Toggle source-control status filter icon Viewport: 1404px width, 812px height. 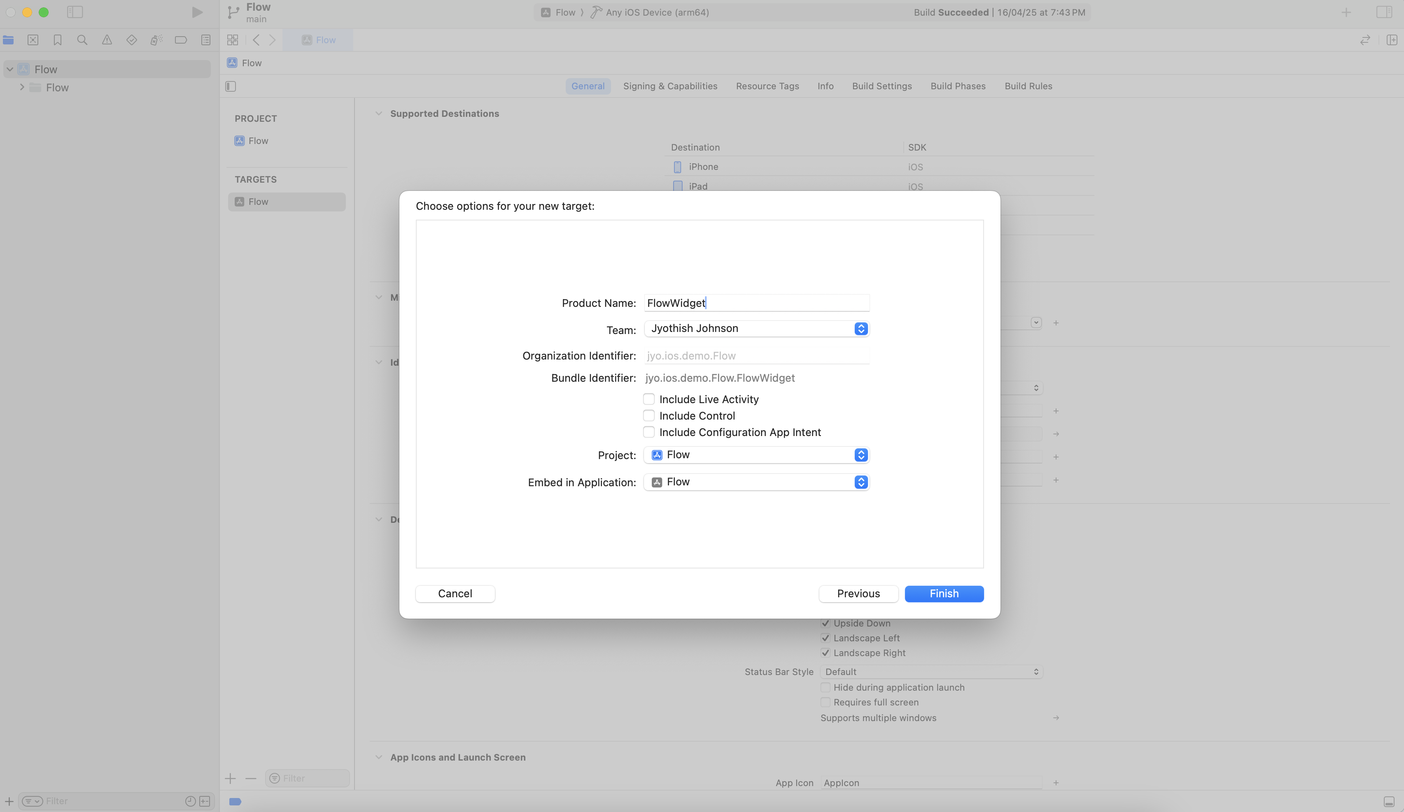[205, 801]
